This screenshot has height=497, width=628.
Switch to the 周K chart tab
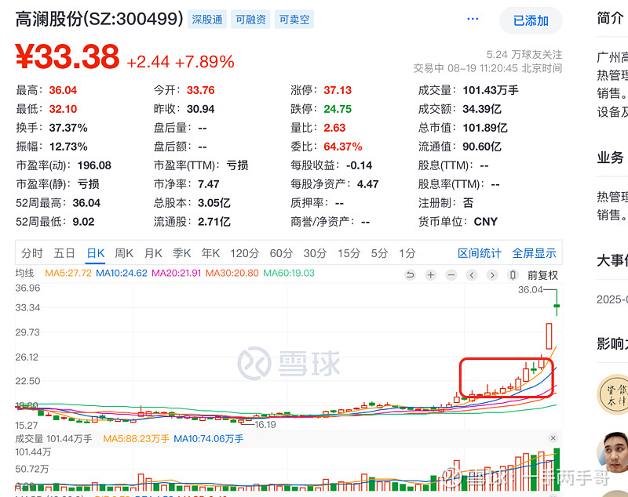[x=124, y=253]
